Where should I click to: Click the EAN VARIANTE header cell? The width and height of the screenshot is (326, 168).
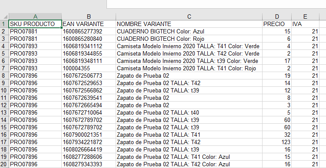89,24
